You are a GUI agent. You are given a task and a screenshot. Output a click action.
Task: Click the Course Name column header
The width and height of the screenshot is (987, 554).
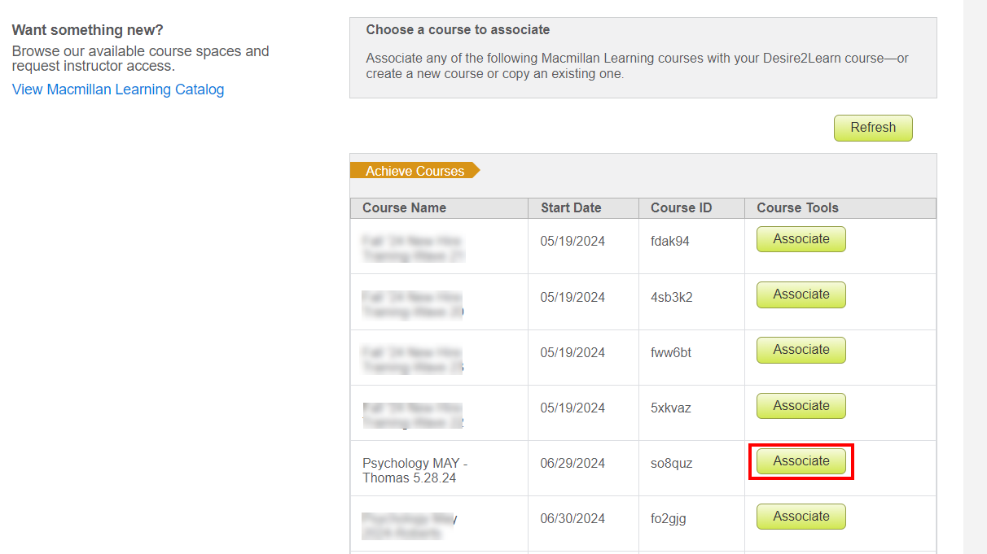(x=404, y=207)
